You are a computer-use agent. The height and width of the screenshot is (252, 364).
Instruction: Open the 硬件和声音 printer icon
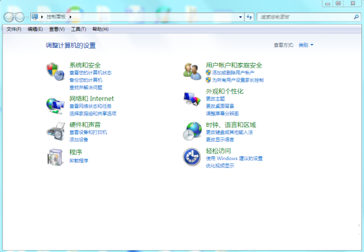tap(56, 131)
